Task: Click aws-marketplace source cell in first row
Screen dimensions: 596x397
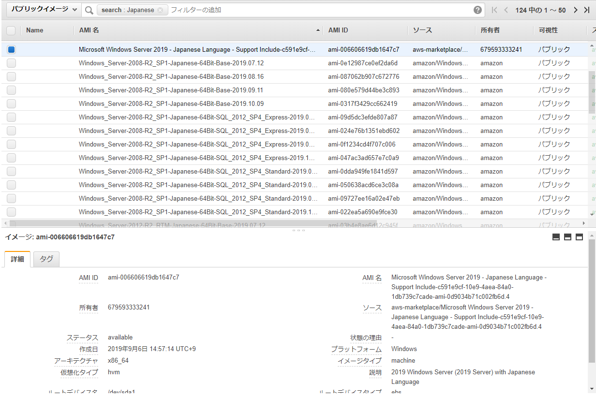Action: click(x=440, y=49)
